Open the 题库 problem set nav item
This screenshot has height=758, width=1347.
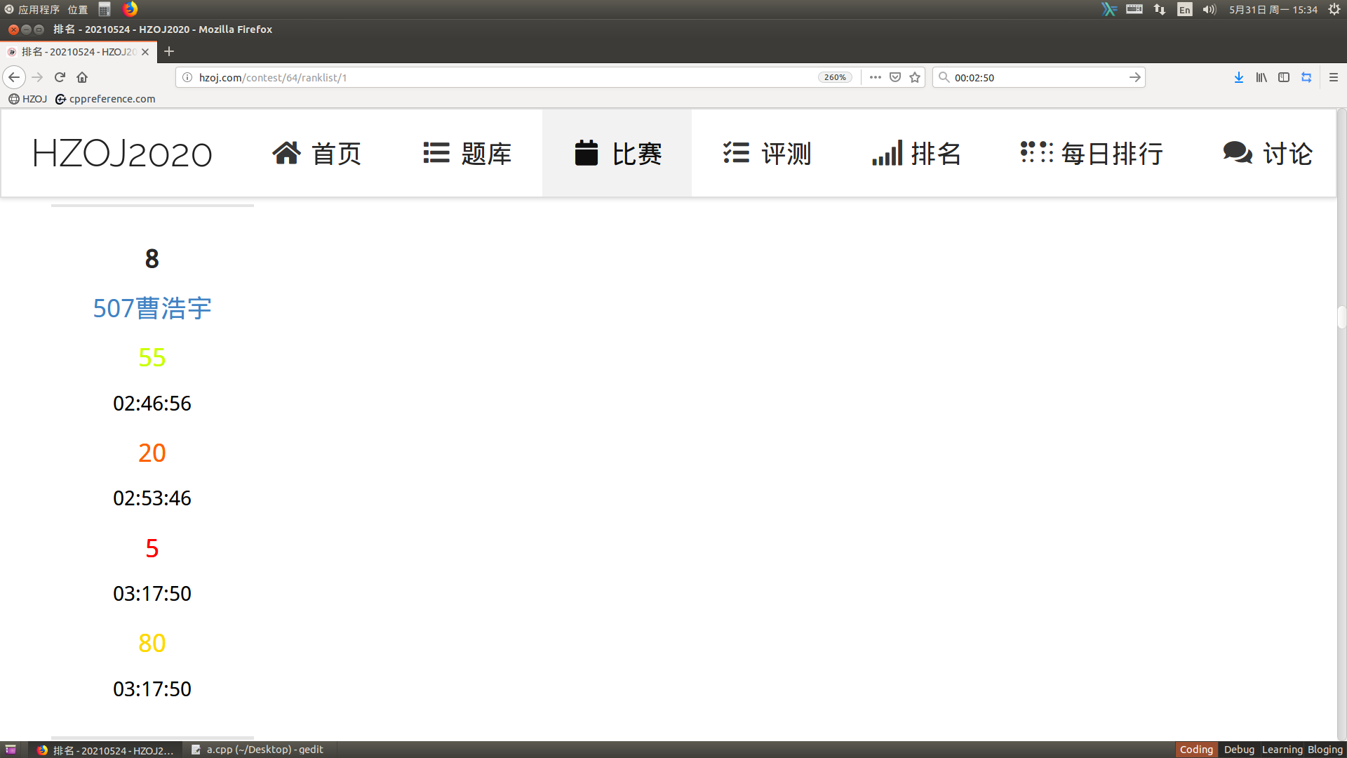click(x=467, y=154)
